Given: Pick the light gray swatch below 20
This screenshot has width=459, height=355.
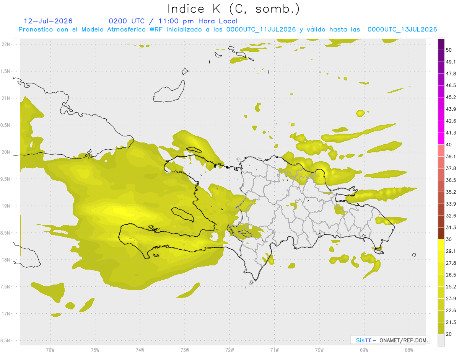Looking at the screenshot, I should pos(441,340).
